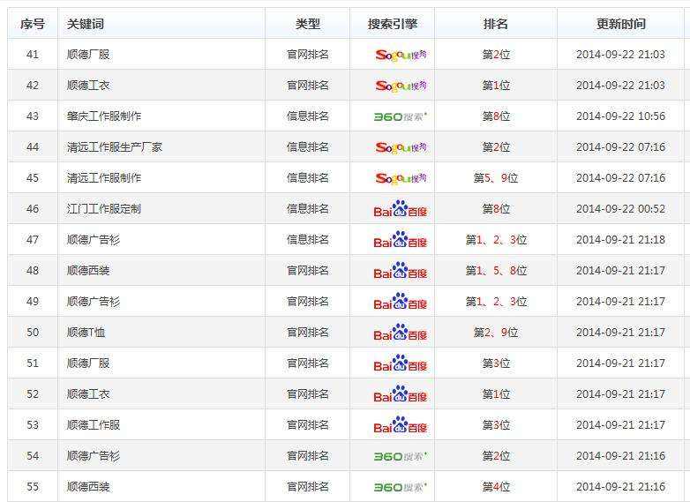The image size is (690, 502).
Task: Click the Baidu logo beside 顺德工作服
Action: point(401,425)
